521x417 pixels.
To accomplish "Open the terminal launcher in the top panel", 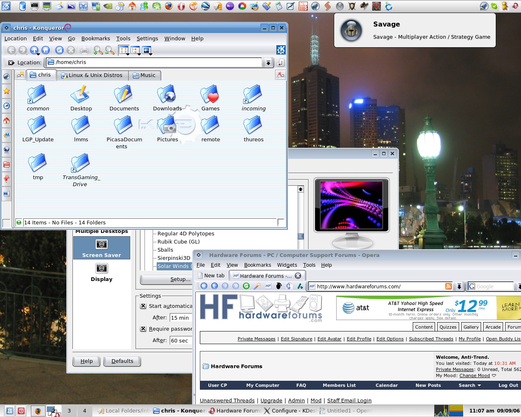I will point(35,6).
